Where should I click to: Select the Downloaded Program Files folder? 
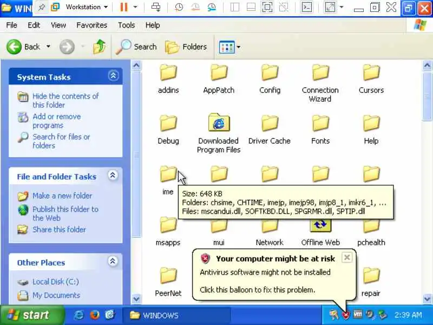[x=219, y=133]
